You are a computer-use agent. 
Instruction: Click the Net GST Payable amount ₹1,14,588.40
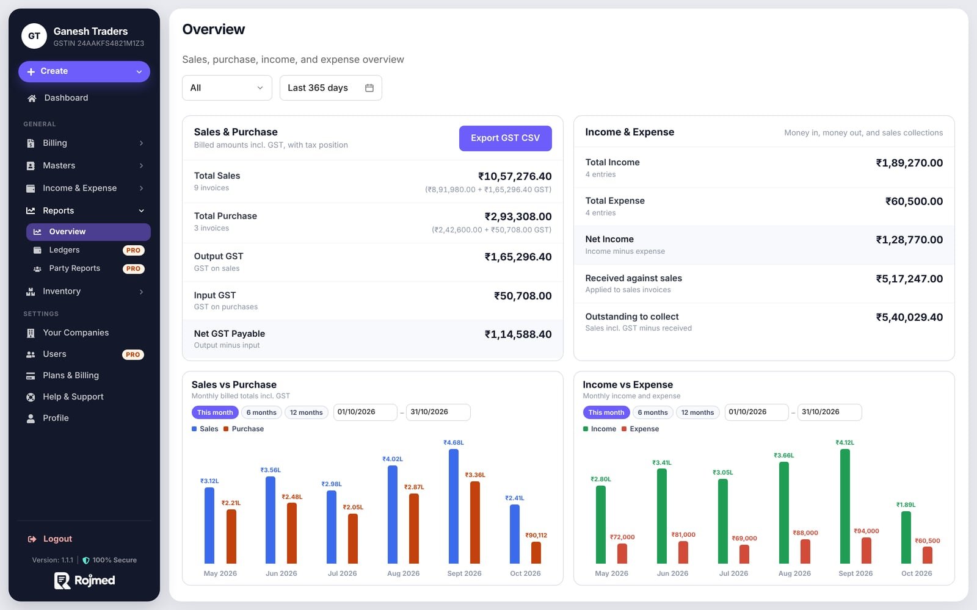click(518, 334)
